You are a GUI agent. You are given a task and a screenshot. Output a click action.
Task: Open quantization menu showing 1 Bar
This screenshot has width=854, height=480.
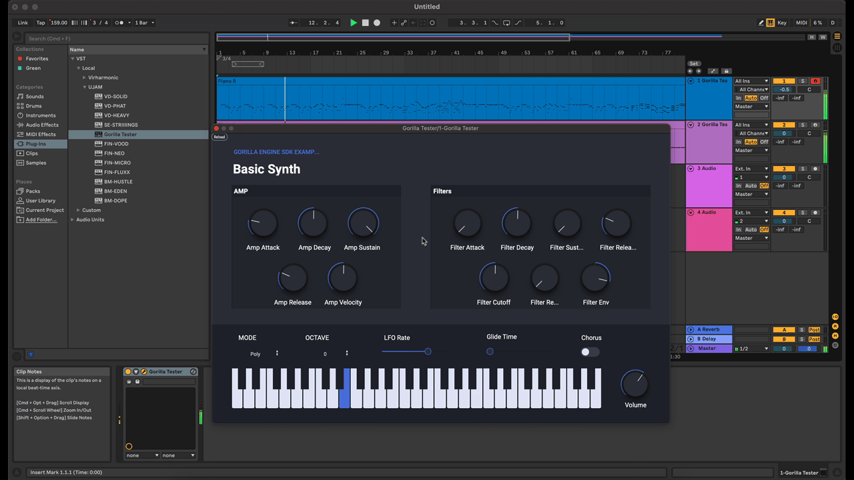click(x=144, y=23)
